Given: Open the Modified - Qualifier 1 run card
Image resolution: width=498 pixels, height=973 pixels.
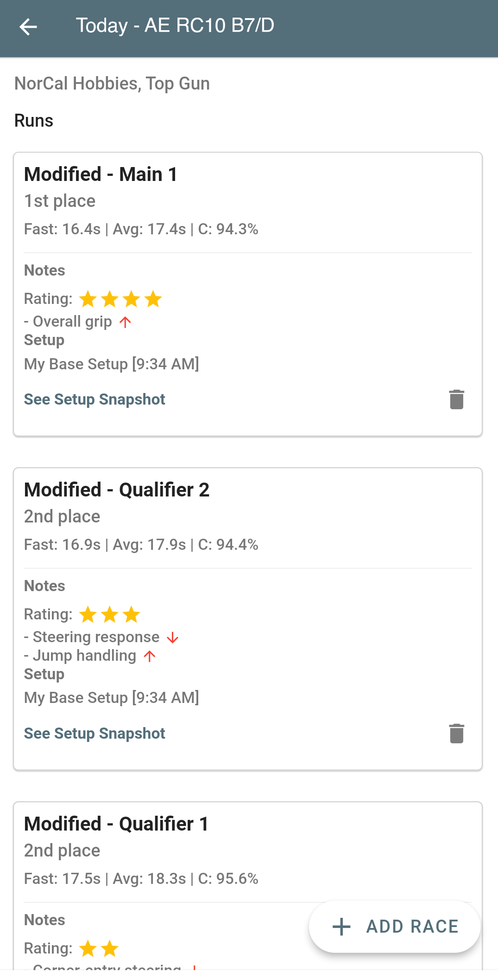Looking at the screenshot, I should pos(116,824).
